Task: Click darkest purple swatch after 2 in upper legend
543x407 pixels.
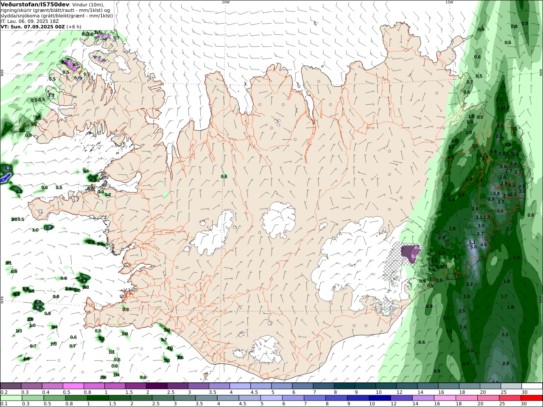Action: pyautogui.click(x=156, y=386)
